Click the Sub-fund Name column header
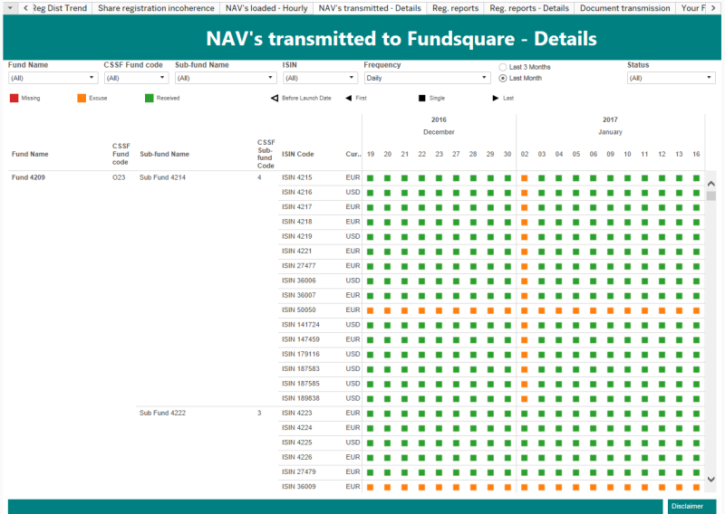The width and height of the screenshot is (725, 514). [165, 154]
